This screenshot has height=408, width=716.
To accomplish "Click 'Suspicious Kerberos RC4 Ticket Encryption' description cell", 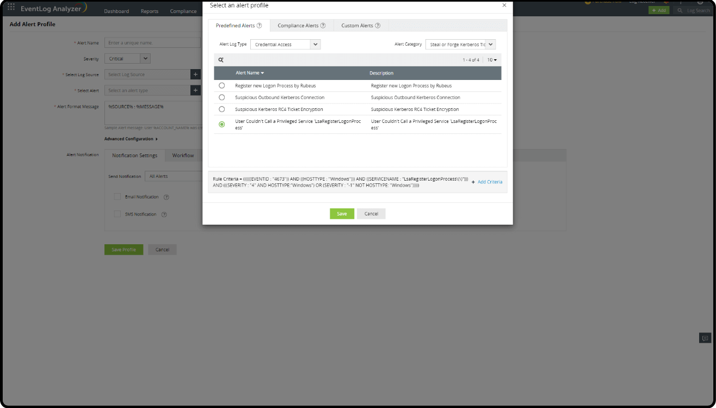I will 415,109.
